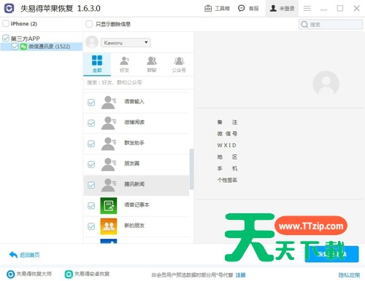Uncheck the 群发助手 contact checkbox
The height and width of the screenshot is (281, 365).
[91, 143]
